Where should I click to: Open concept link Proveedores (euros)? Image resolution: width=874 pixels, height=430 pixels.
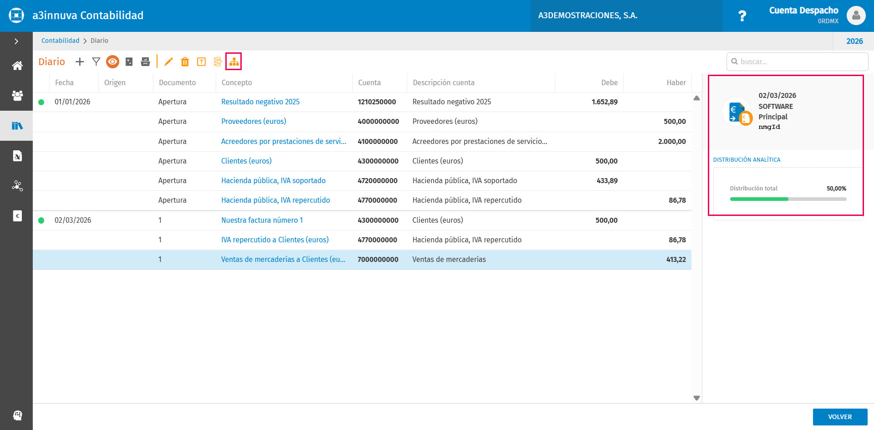click(254, 121)
